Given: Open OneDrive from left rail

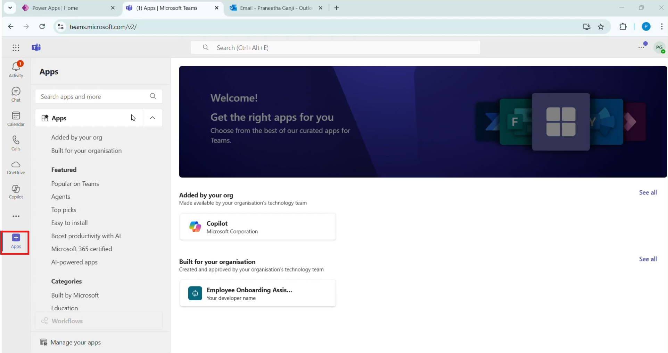Looking at the screenshot, I should tap(16, 167).
